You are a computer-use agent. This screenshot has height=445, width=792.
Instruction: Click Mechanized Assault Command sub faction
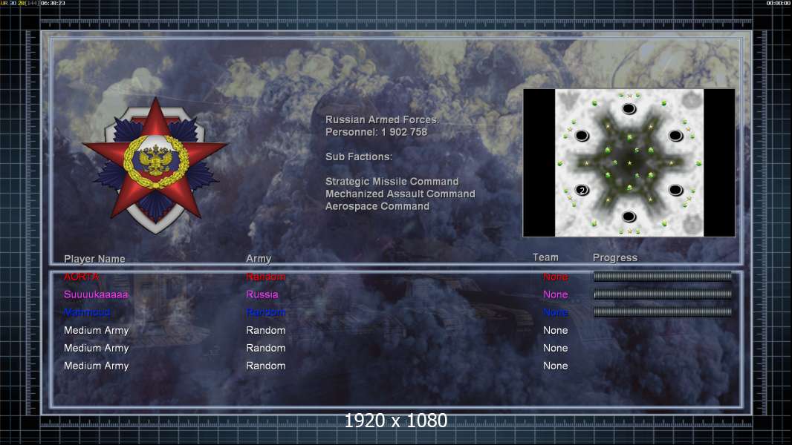pyautogui.click(x=400, y=194)
